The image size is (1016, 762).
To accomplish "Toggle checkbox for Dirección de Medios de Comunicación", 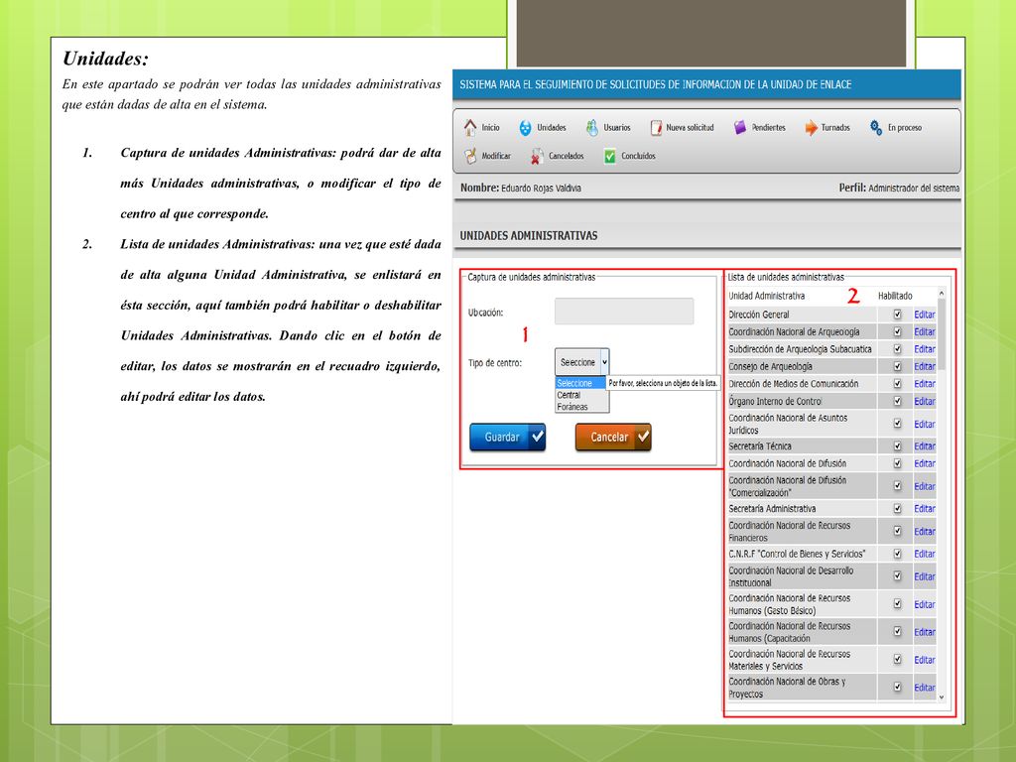I will [897, 384].
